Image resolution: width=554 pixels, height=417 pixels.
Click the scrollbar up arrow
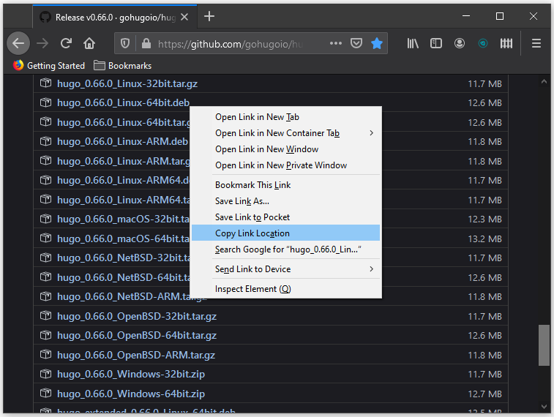pos(544,81)
